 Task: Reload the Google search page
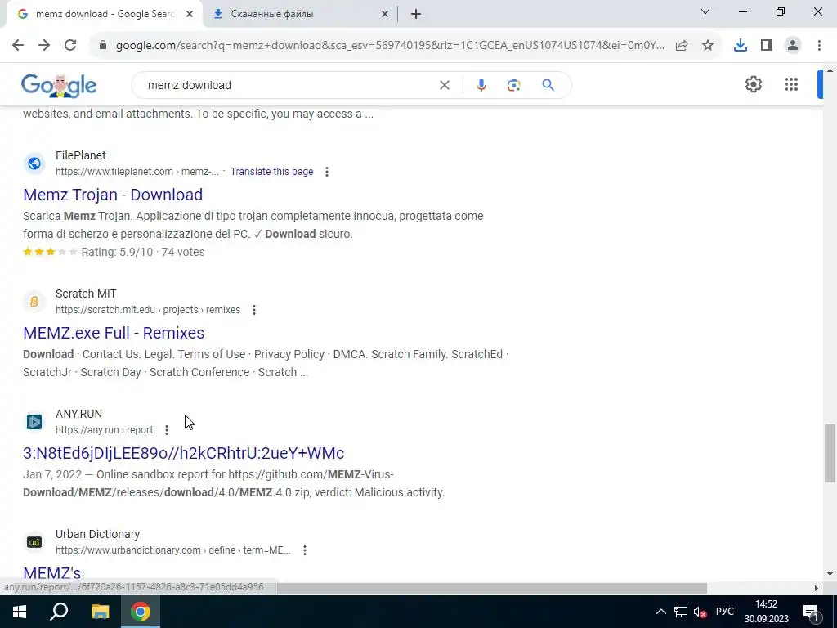[x=70, y=46]
